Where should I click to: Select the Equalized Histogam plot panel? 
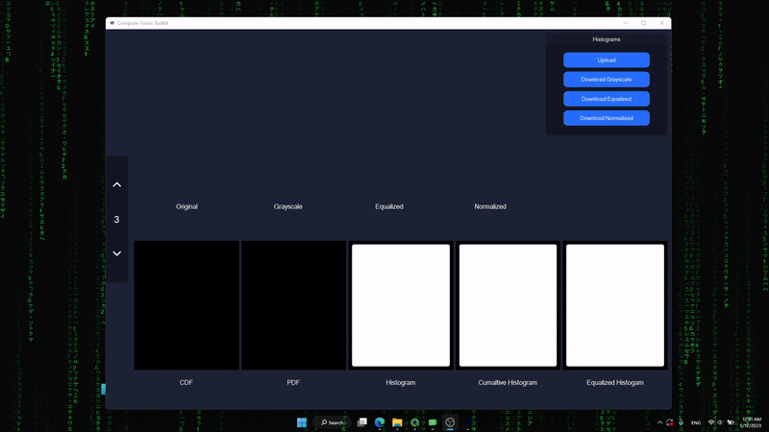coord(615,305)
